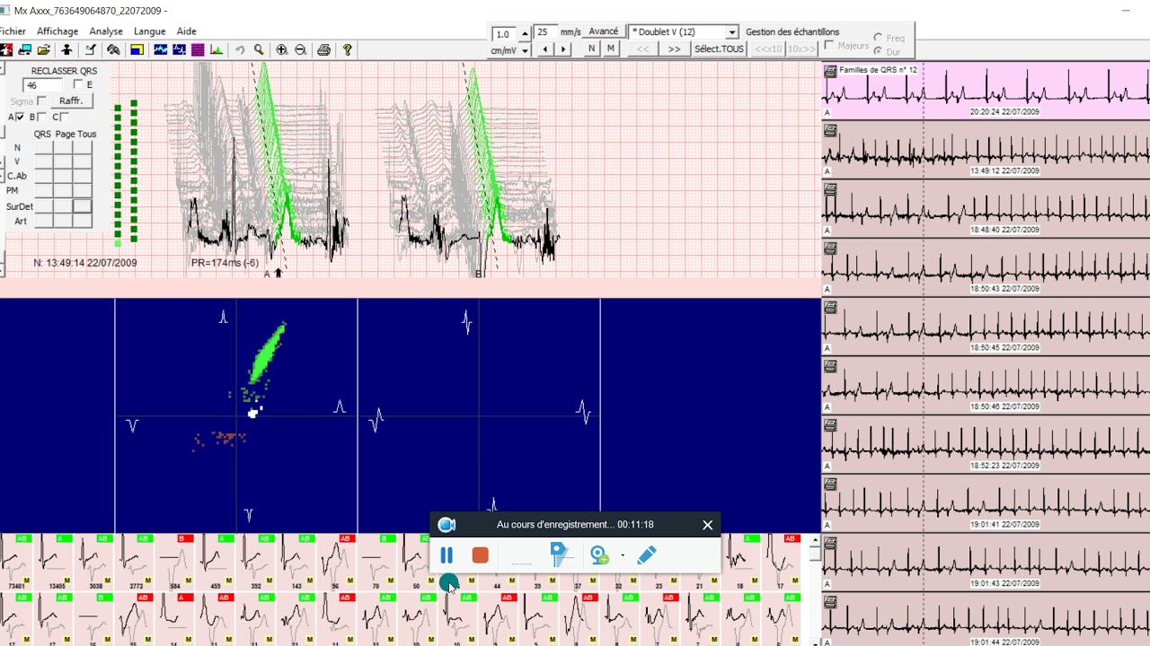Toggle the A checkbox
The width and height of the screenshot is (1150, 646).
pos(20,117)
